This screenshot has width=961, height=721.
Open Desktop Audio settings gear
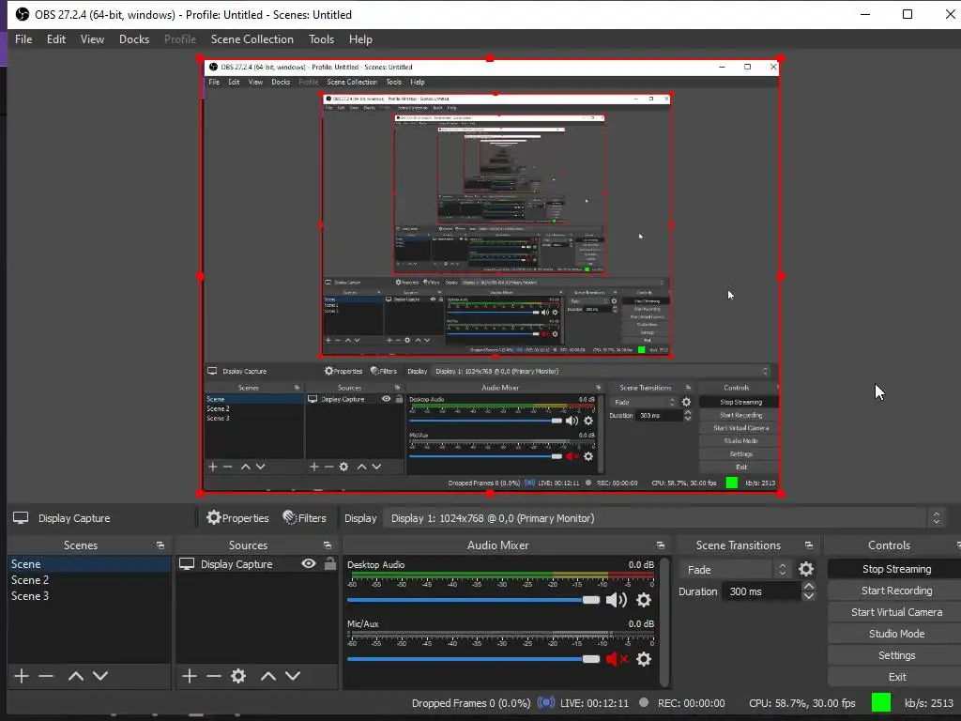(x=644, y=600)
